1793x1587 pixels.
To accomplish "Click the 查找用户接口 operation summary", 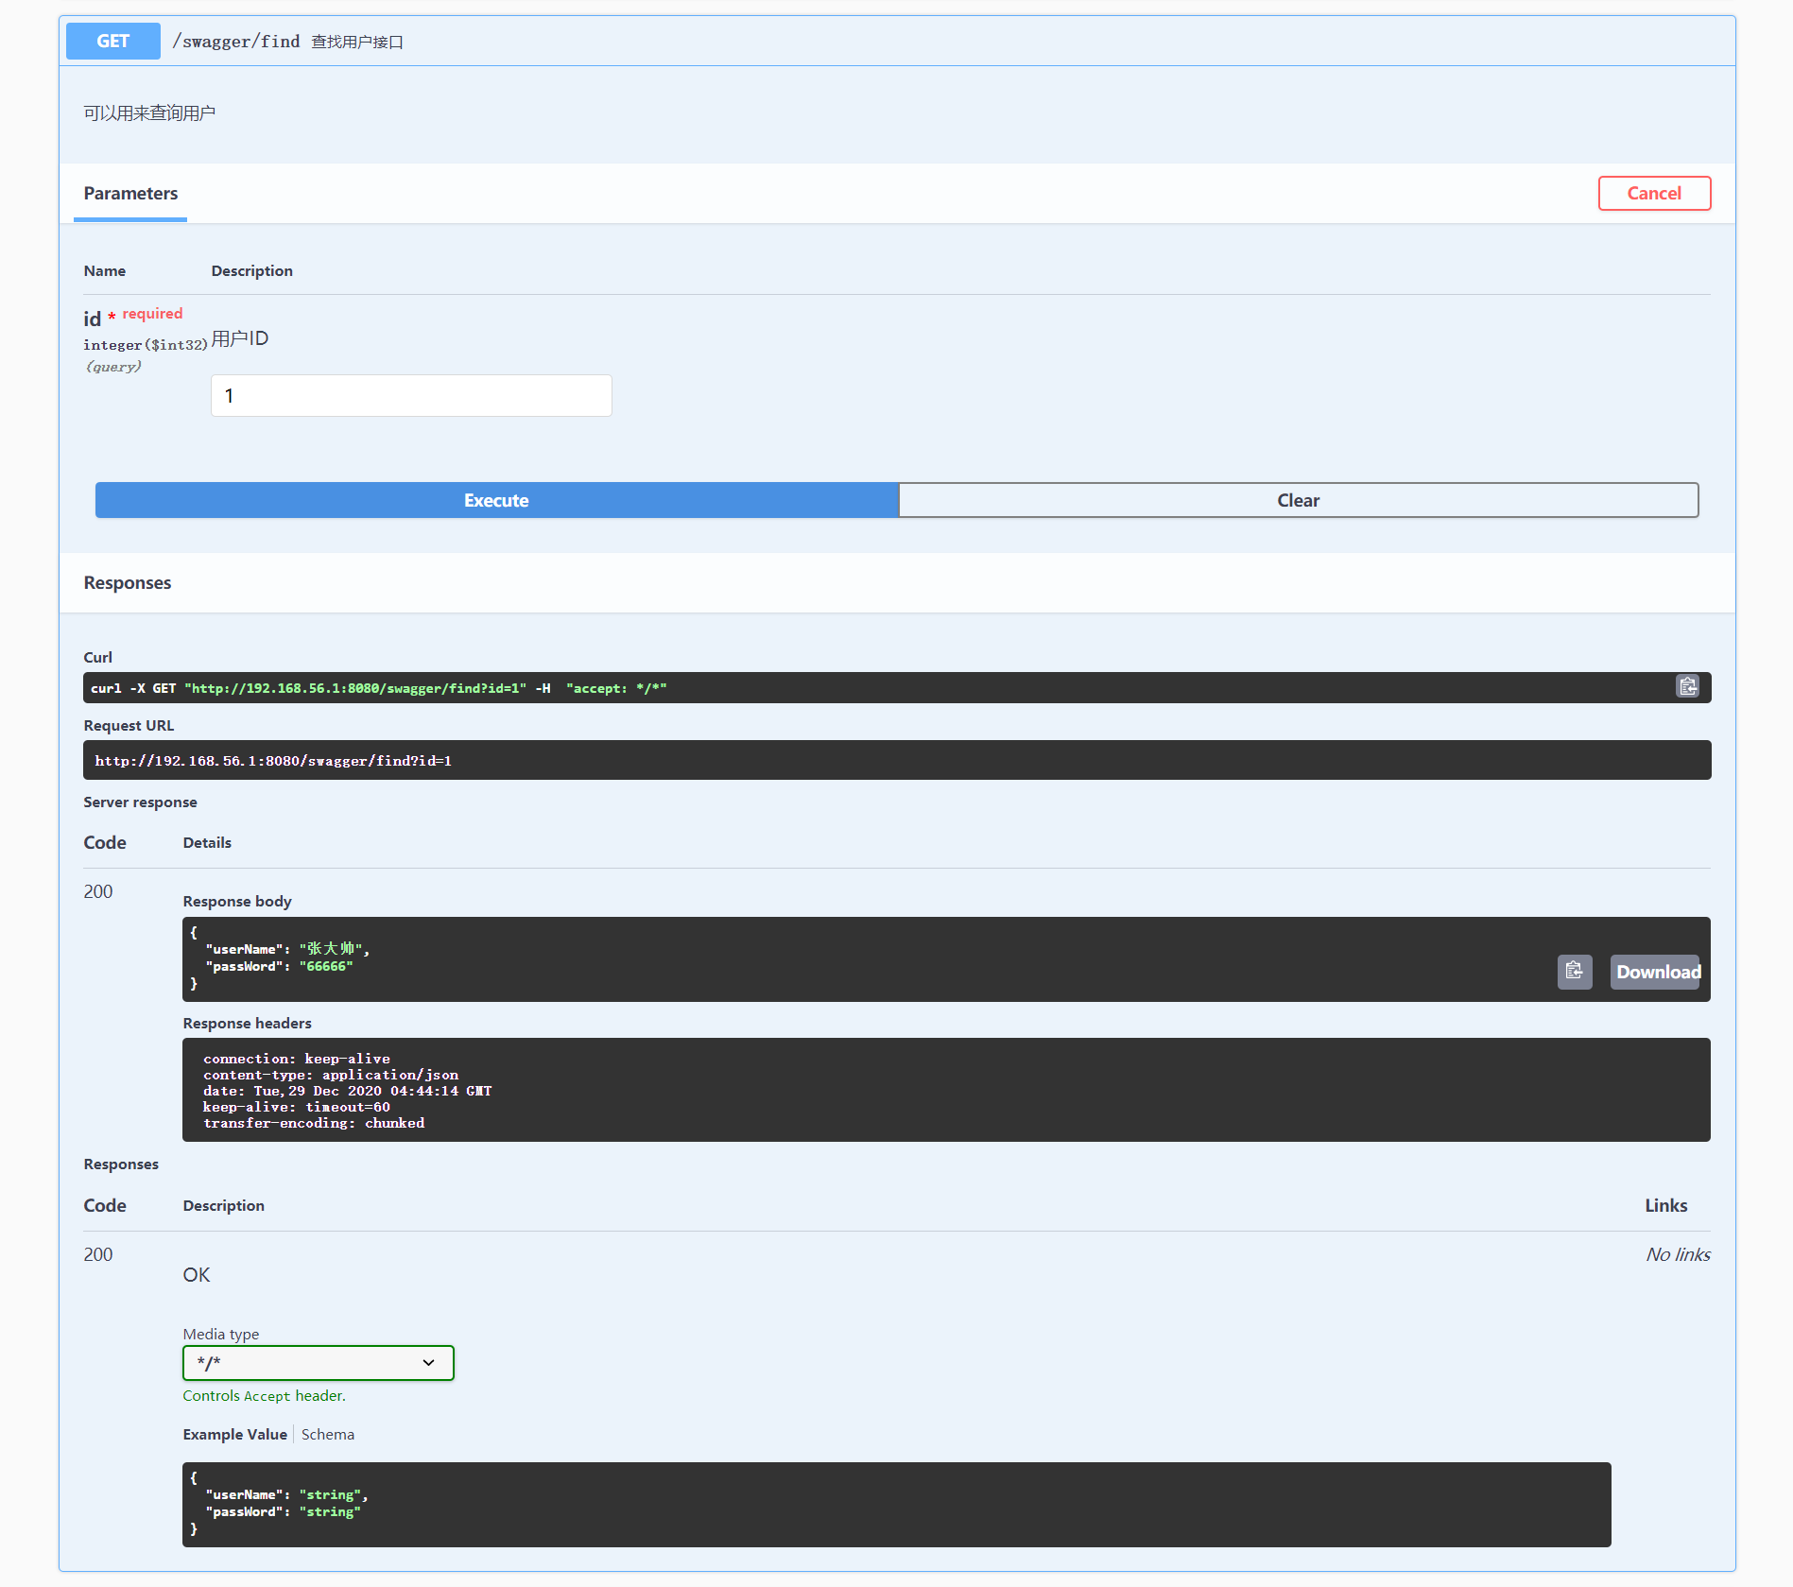I will (x=356, y=41).
